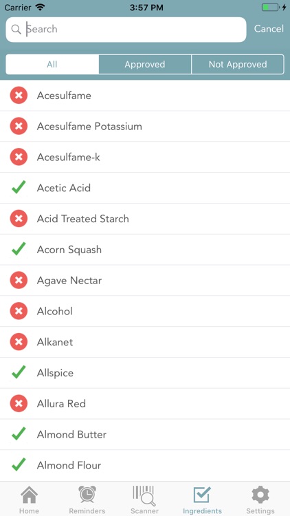Image resolution: width=290 pixels, height=516 pixels.
Task: Tap the green checkmark beside Acetic Acid
Action: click(x=19, y=188)
